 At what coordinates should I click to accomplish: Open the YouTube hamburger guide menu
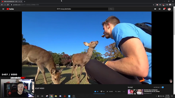click(3, 9)
